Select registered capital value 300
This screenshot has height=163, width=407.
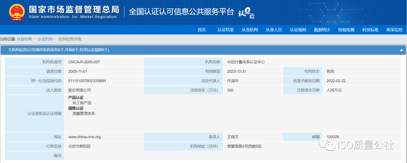[230, 90]
